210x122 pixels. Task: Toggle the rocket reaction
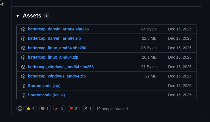[88, 108]
